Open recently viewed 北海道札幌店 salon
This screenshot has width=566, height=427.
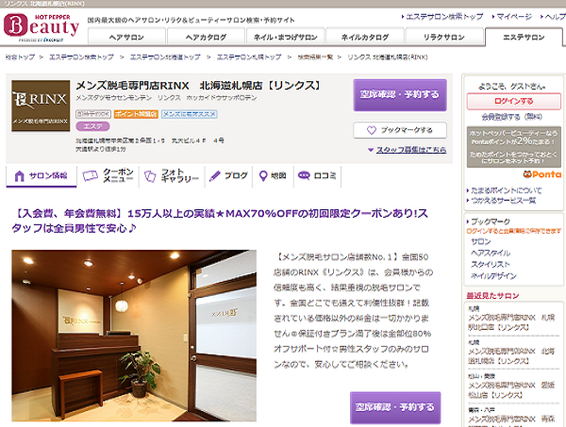(511, 356)
